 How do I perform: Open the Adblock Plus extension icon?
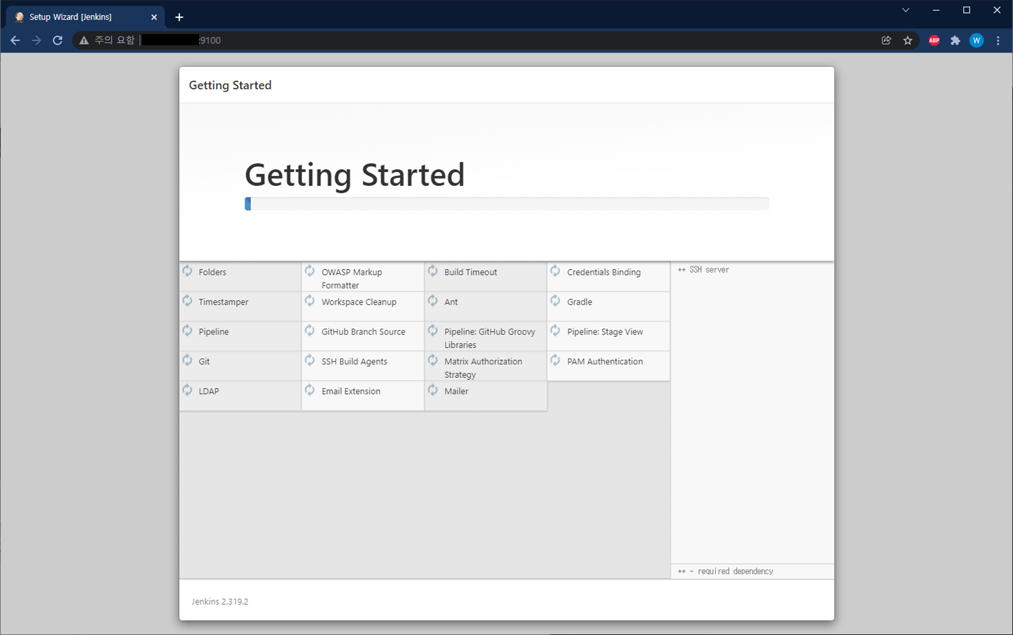(x=934, y=40)
